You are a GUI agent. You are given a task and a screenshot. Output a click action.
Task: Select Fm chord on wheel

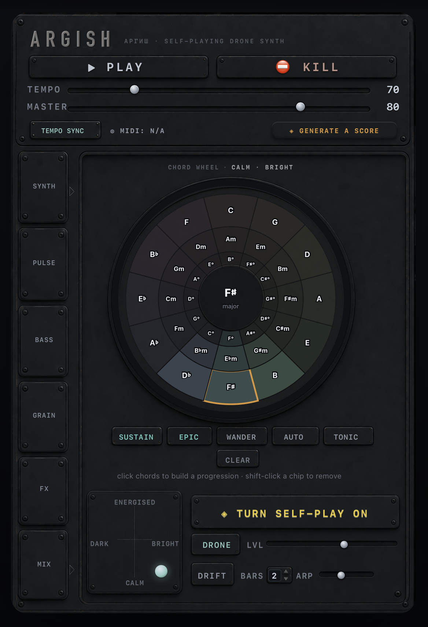click(x=179, y=329)
